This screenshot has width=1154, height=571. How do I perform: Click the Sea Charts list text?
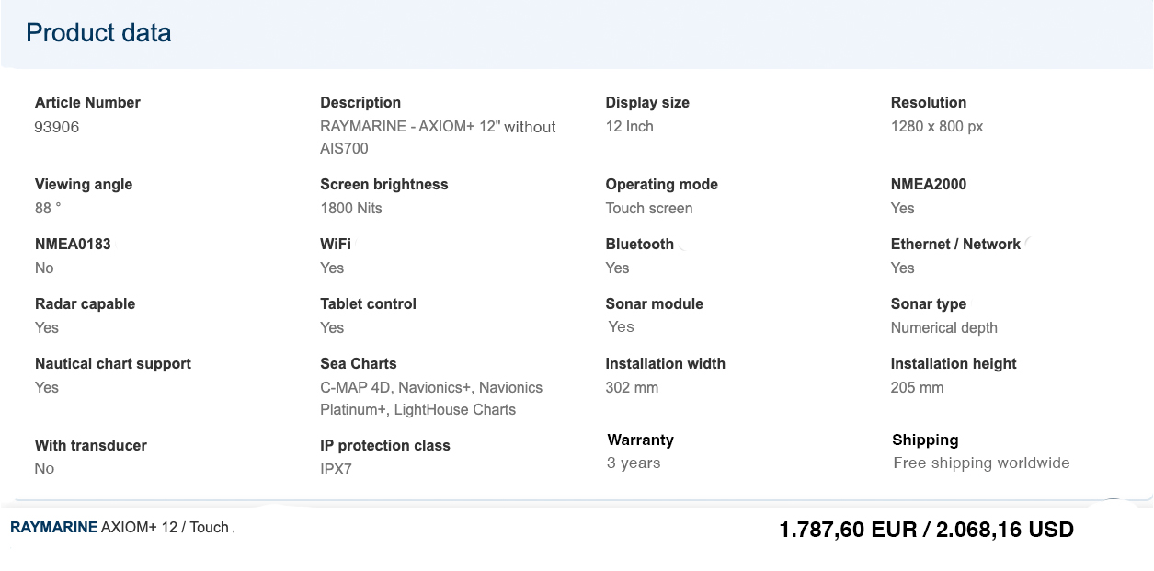(x=431, y=399)
